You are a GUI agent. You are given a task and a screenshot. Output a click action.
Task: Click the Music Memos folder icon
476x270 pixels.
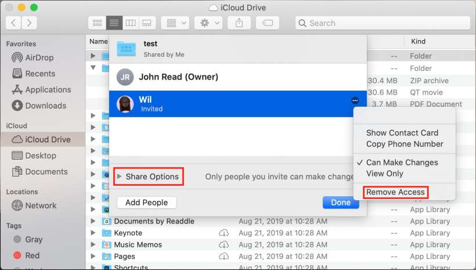point(107,245)
